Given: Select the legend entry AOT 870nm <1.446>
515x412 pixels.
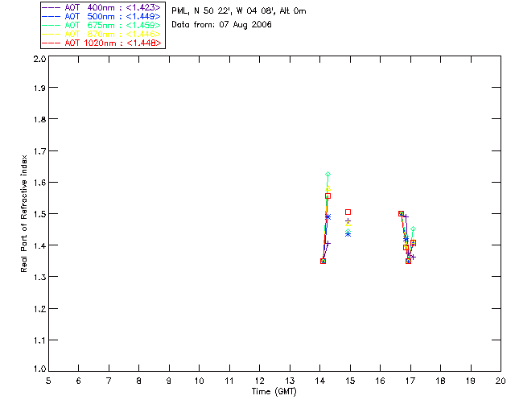Looking at the screenshot, I should click(x=102, y=34).
